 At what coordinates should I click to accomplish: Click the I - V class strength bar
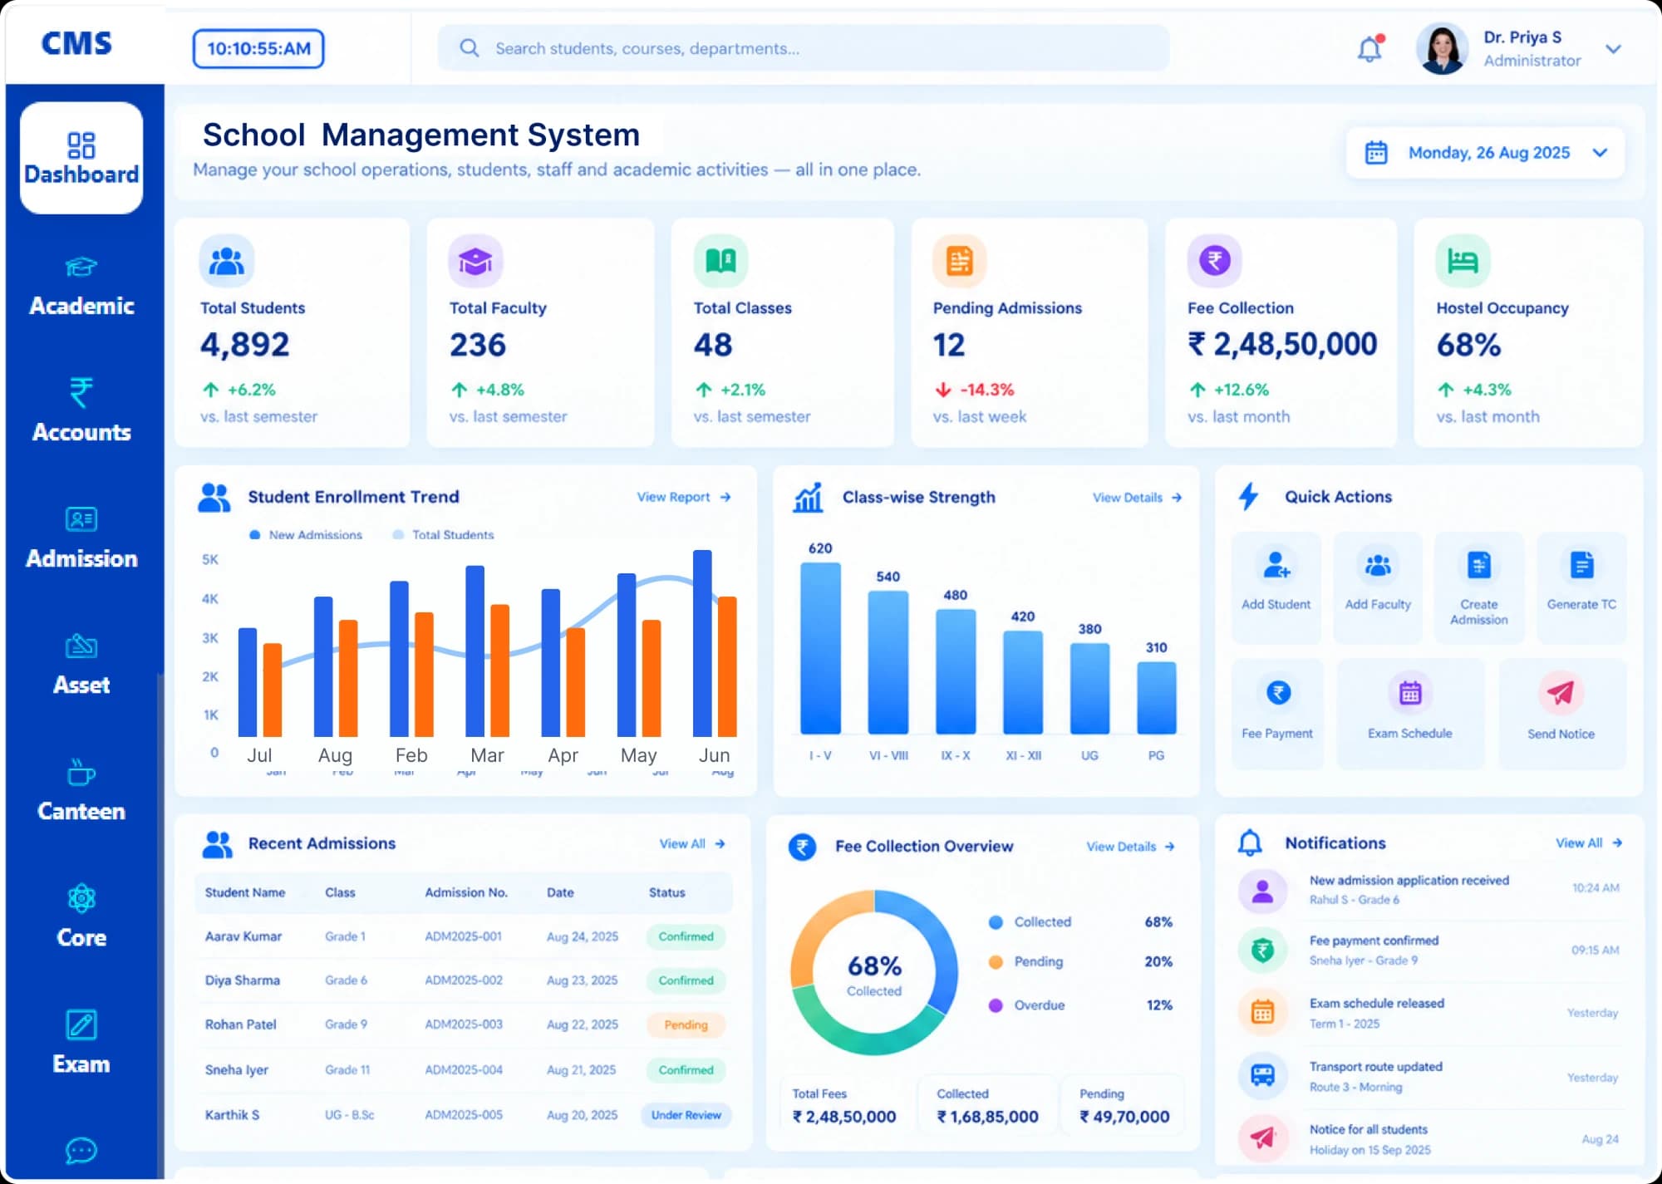[820, 648]
